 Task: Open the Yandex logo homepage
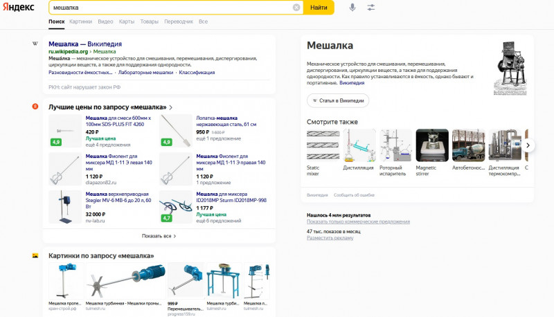(19, 7)
